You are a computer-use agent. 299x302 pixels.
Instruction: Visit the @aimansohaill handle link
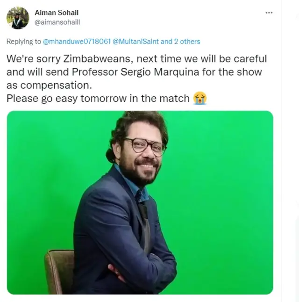tap(57, 22)
